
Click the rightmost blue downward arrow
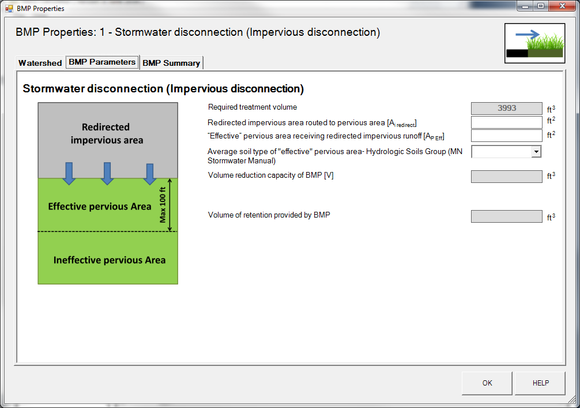149,173
